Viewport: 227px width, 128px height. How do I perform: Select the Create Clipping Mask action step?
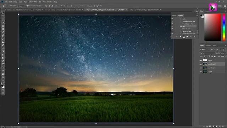coord(189,24)
